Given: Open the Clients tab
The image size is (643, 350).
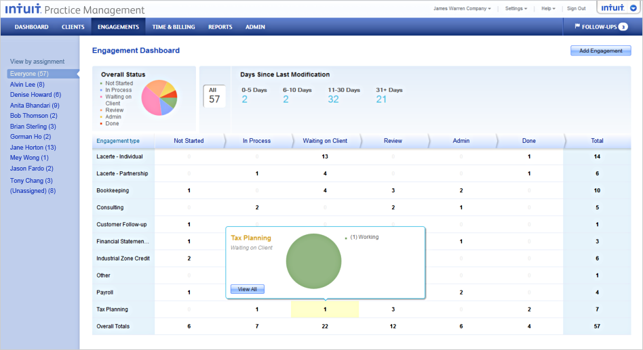Looking at the screenshot, I should [73, 27].
